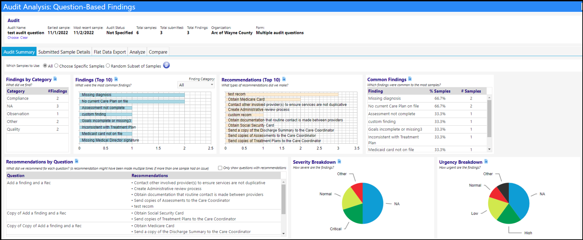583x240 pixels.
Task: Open export icon beside Severity Breakdown
Action: [339, 162]
